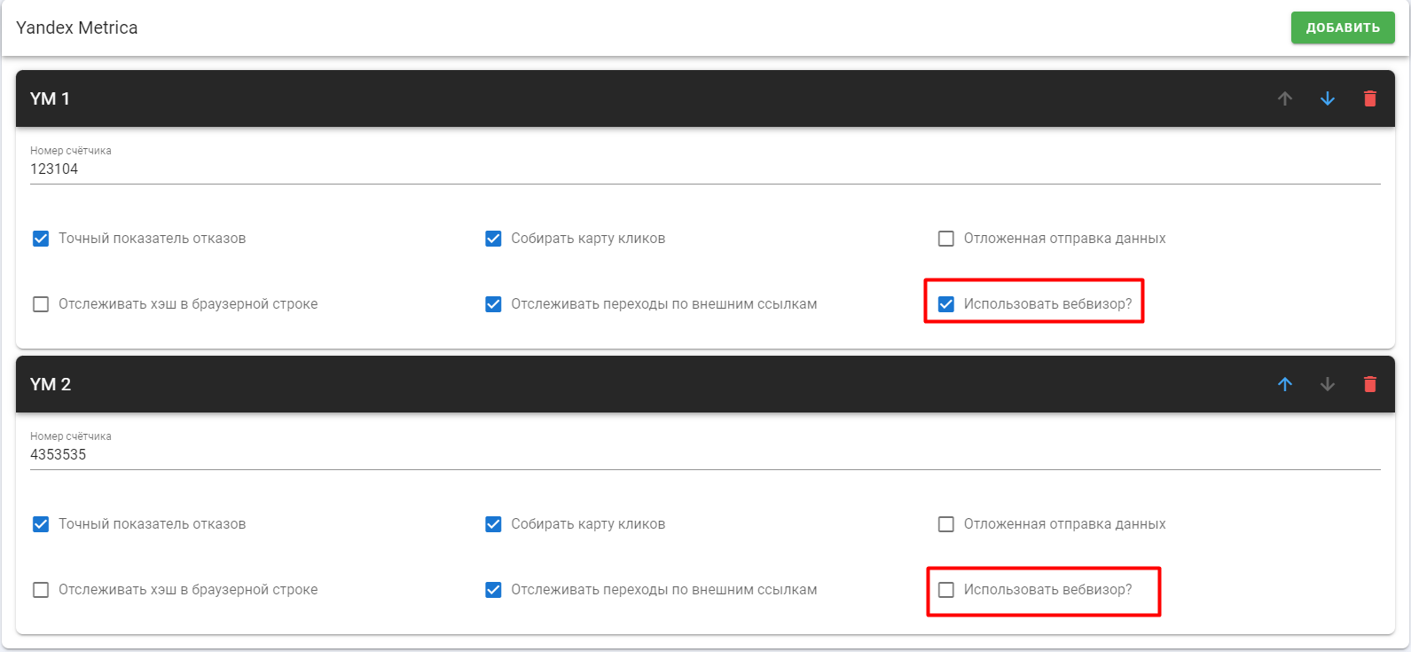1411x652 pixels.
Task: Enable Отслеживать хэш в браузерной строке in YM 1
Action: (x=41, y=304)
